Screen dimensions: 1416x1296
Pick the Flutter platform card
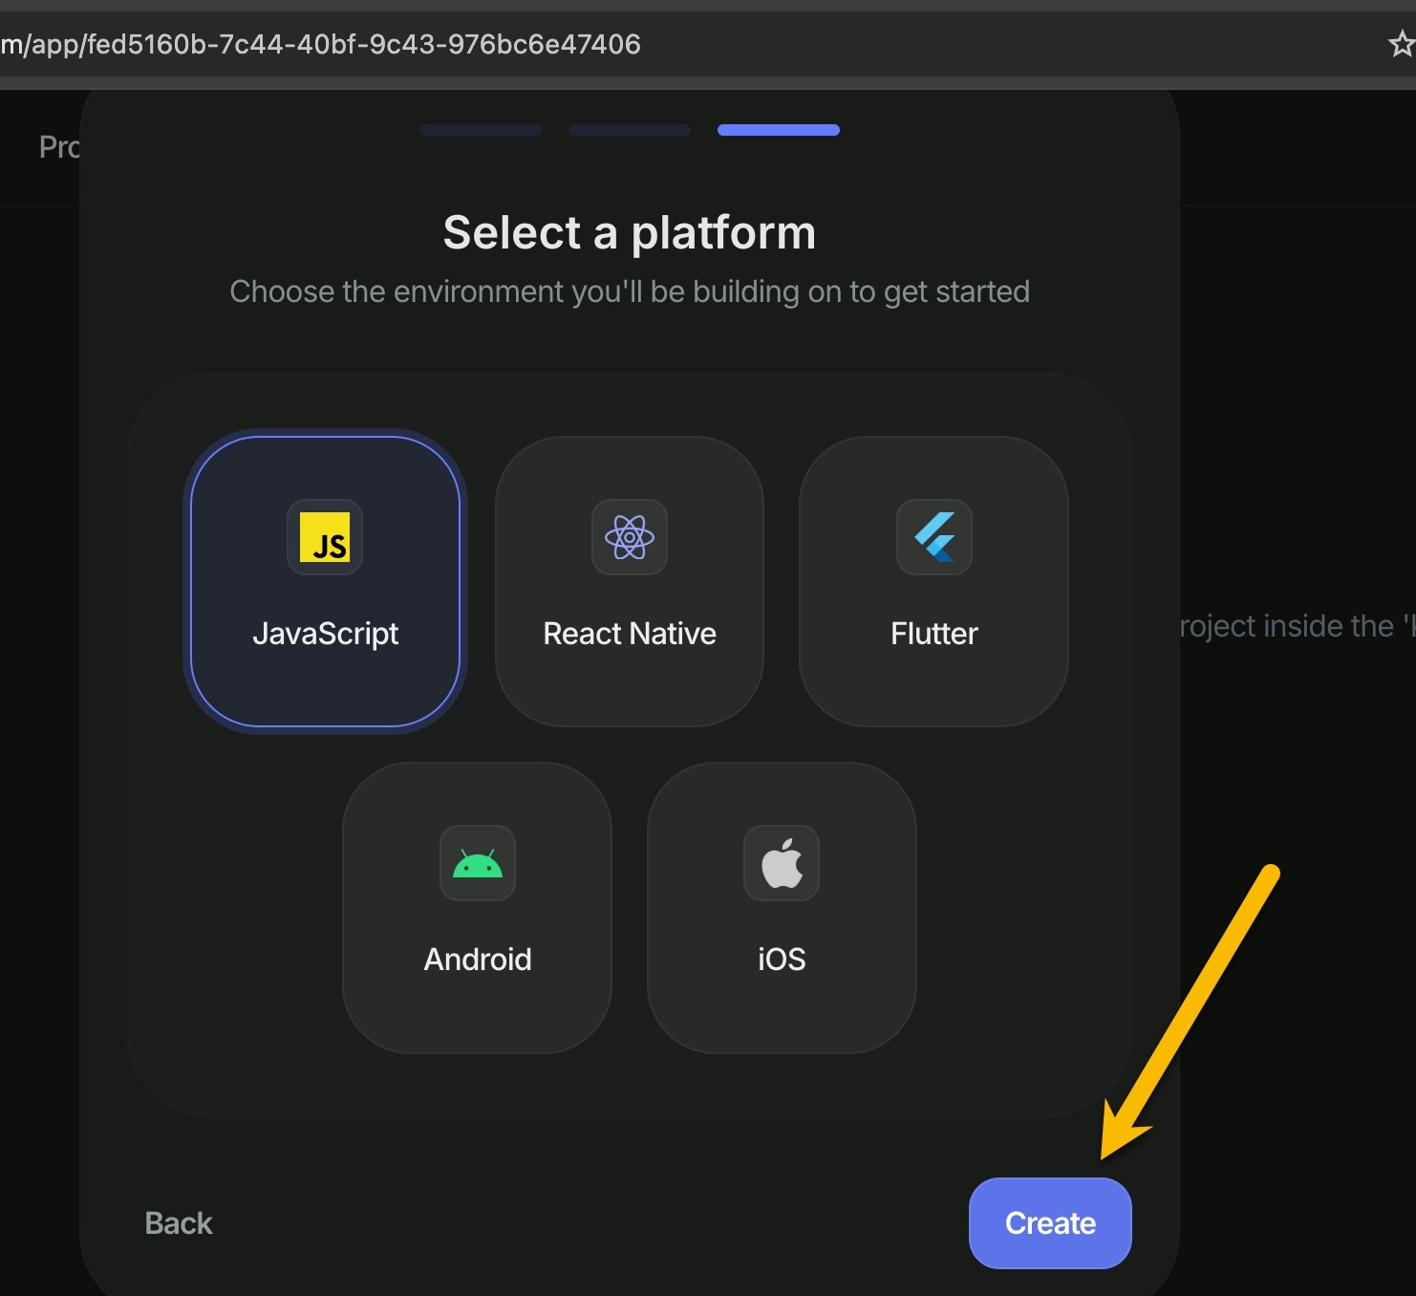click(933, 581)
